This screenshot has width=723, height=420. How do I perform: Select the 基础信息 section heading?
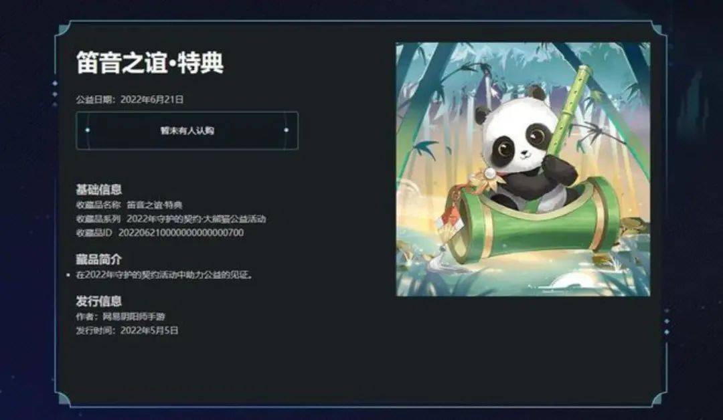pos(98,189)
